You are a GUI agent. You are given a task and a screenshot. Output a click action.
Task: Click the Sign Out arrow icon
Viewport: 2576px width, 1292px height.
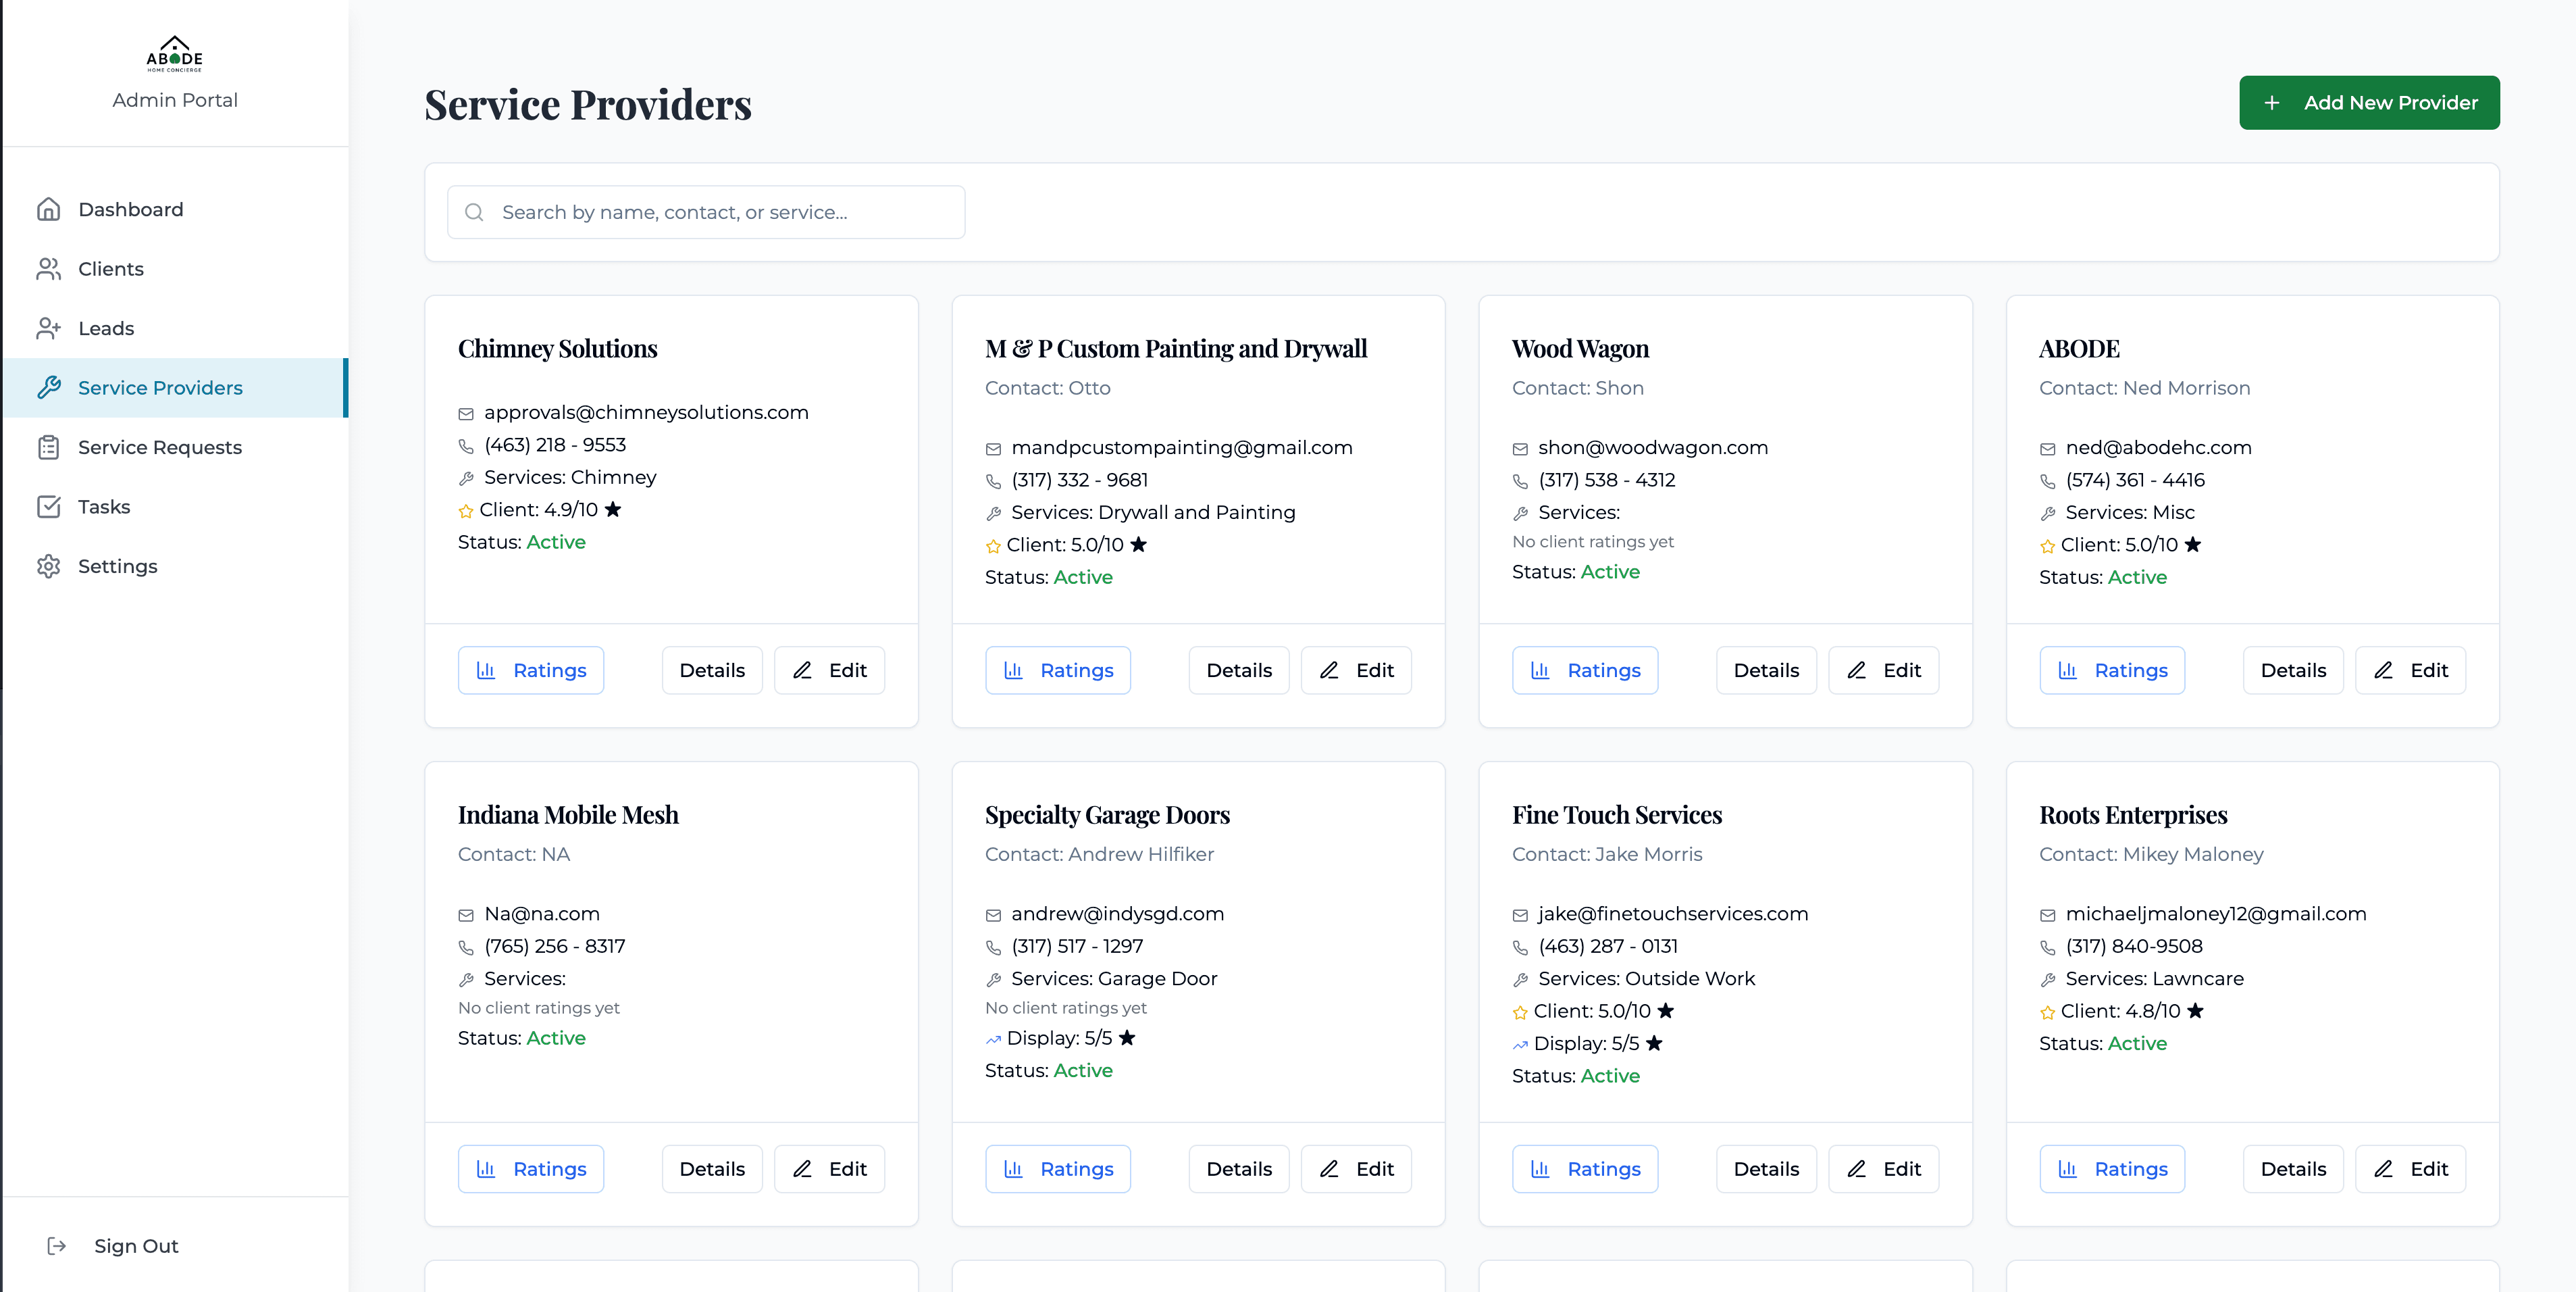[x=57, y=1246]
